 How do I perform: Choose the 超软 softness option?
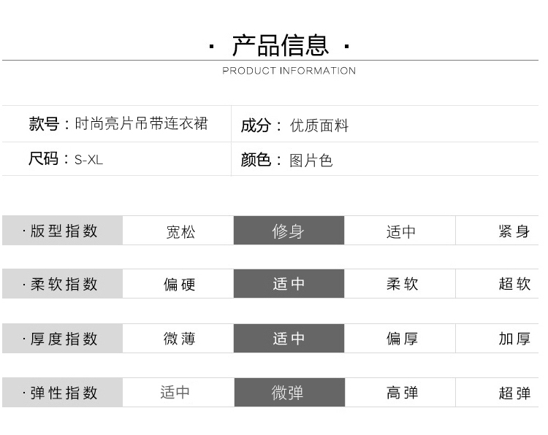(514, 285)
